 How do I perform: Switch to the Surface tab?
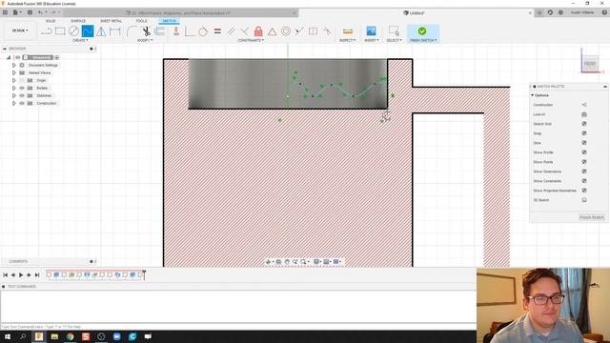[78, 21]
